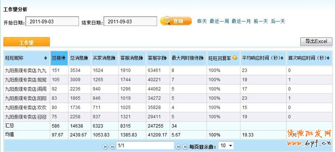Image resolution: width=335 pixels, height=152 pixels.
Task: Click the 旺旺回复率 help question icon
Action: point(234,58)
